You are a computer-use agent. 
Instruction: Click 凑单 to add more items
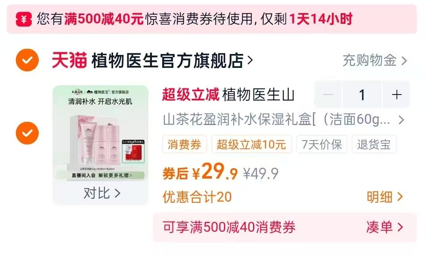[384, 227]
